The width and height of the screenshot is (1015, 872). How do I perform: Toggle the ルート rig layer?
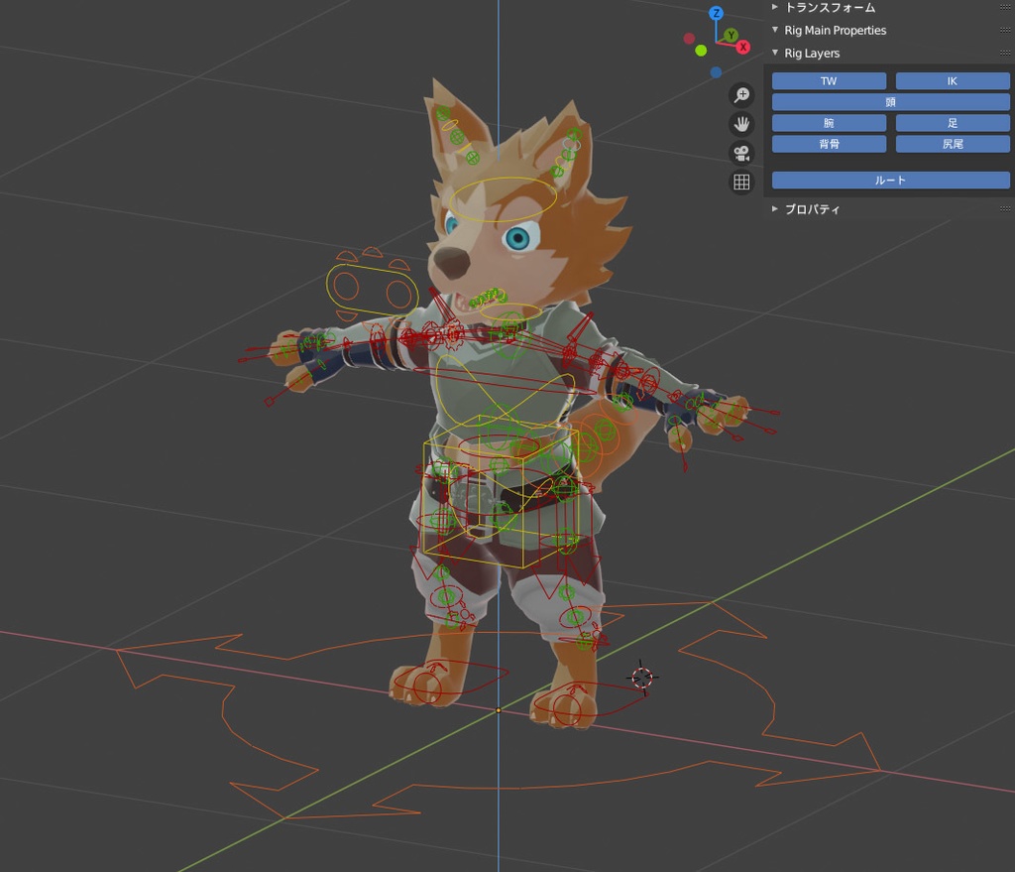891,181
